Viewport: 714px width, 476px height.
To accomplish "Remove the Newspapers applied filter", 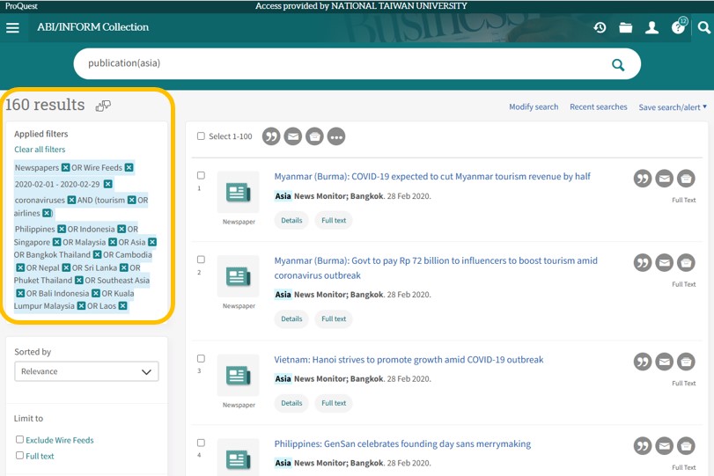I will point(65,167).
